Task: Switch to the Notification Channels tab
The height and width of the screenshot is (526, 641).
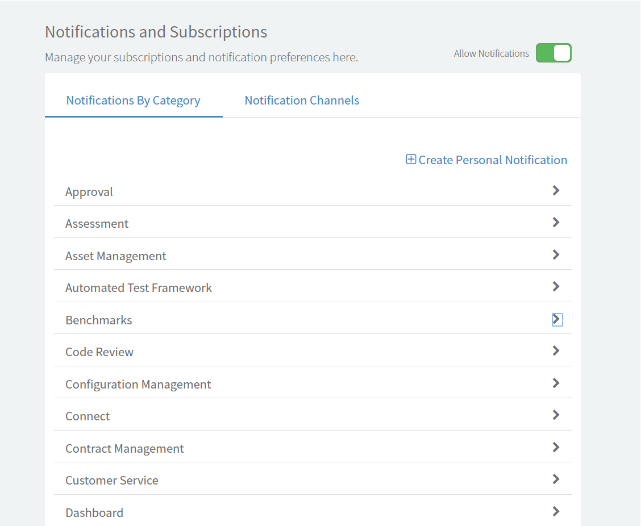Action: 302,100
